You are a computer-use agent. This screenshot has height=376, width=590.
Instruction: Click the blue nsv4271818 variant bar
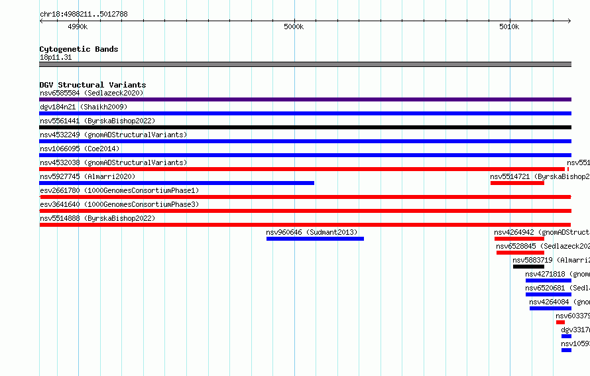click(x=549, y=281)
